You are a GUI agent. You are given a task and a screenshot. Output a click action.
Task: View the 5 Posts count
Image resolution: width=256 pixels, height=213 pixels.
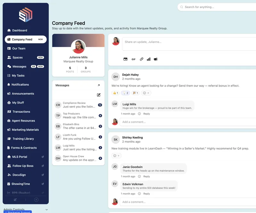[70, 70]
